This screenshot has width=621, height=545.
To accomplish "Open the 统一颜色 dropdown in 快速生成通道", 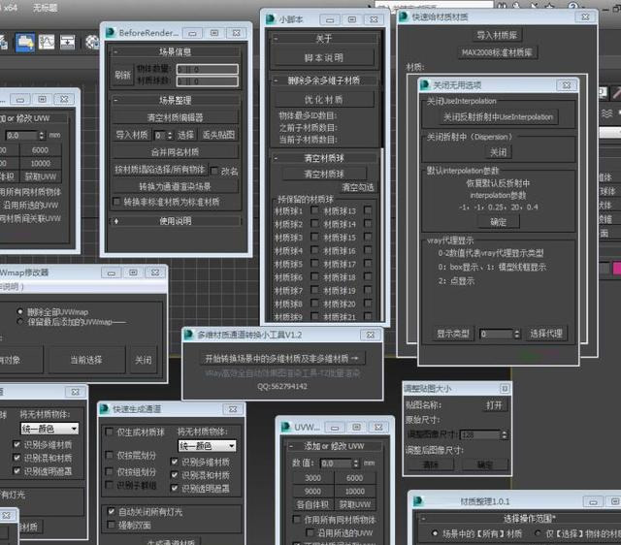I will coord(207,444).
